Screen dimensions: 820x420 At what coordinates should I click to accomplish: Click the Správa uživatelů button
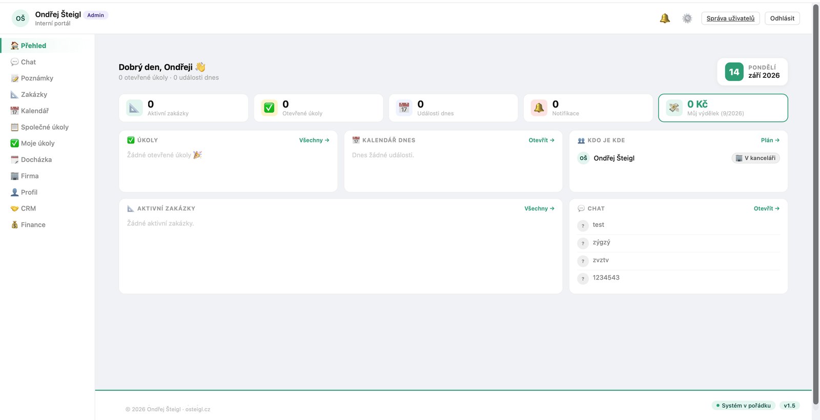tap(730, 18)
